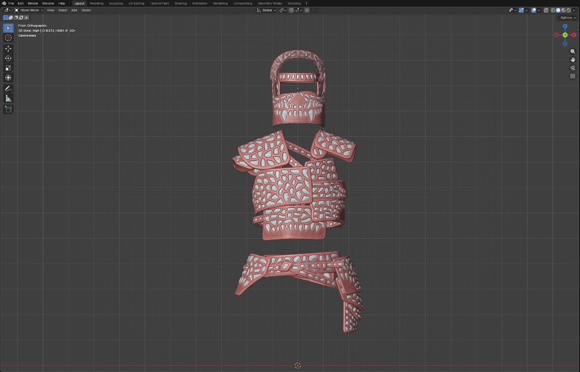Activate the Move tool
This screenshot has width=580, height=372.
pyautogui.click(x=8, y=48)
